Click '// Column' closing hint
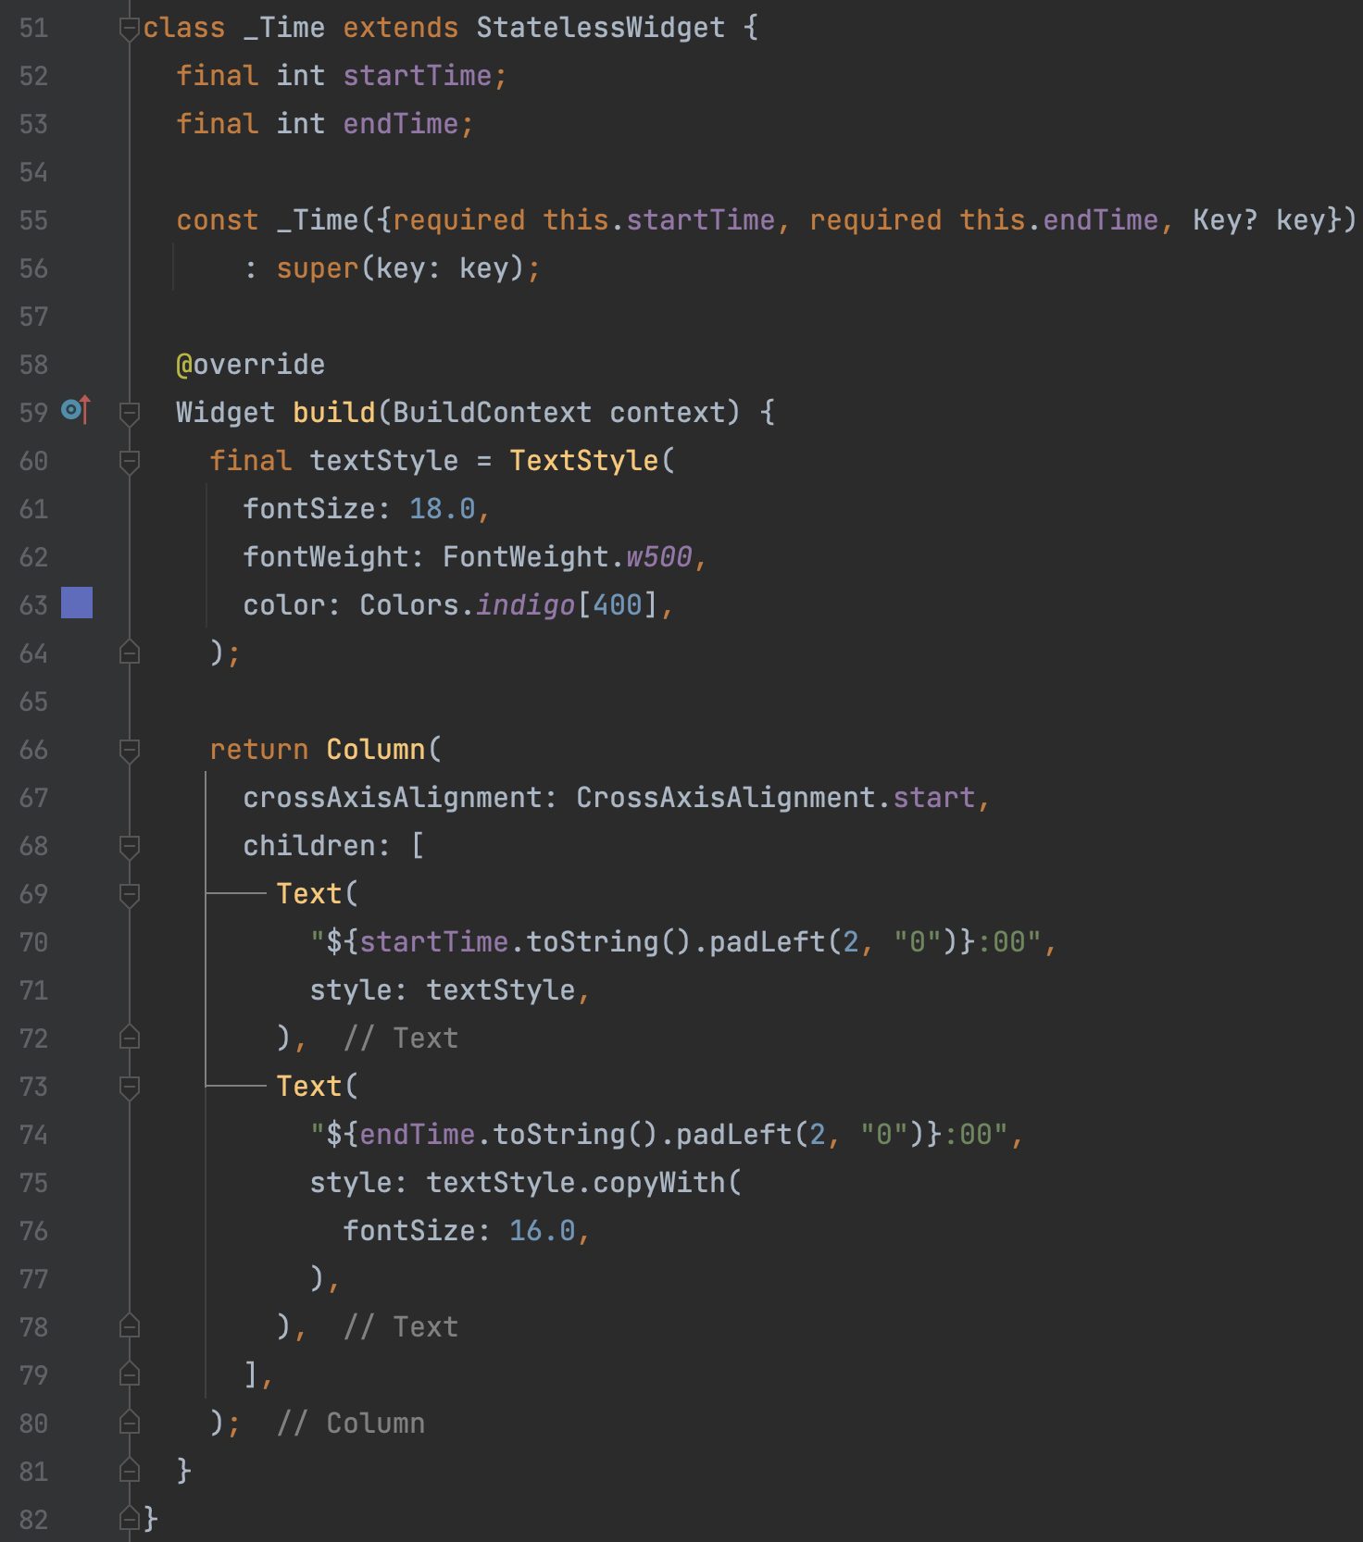The height and width of the screenshot is (1542, 1363). pyautogui.click(x=351, y=1424)
